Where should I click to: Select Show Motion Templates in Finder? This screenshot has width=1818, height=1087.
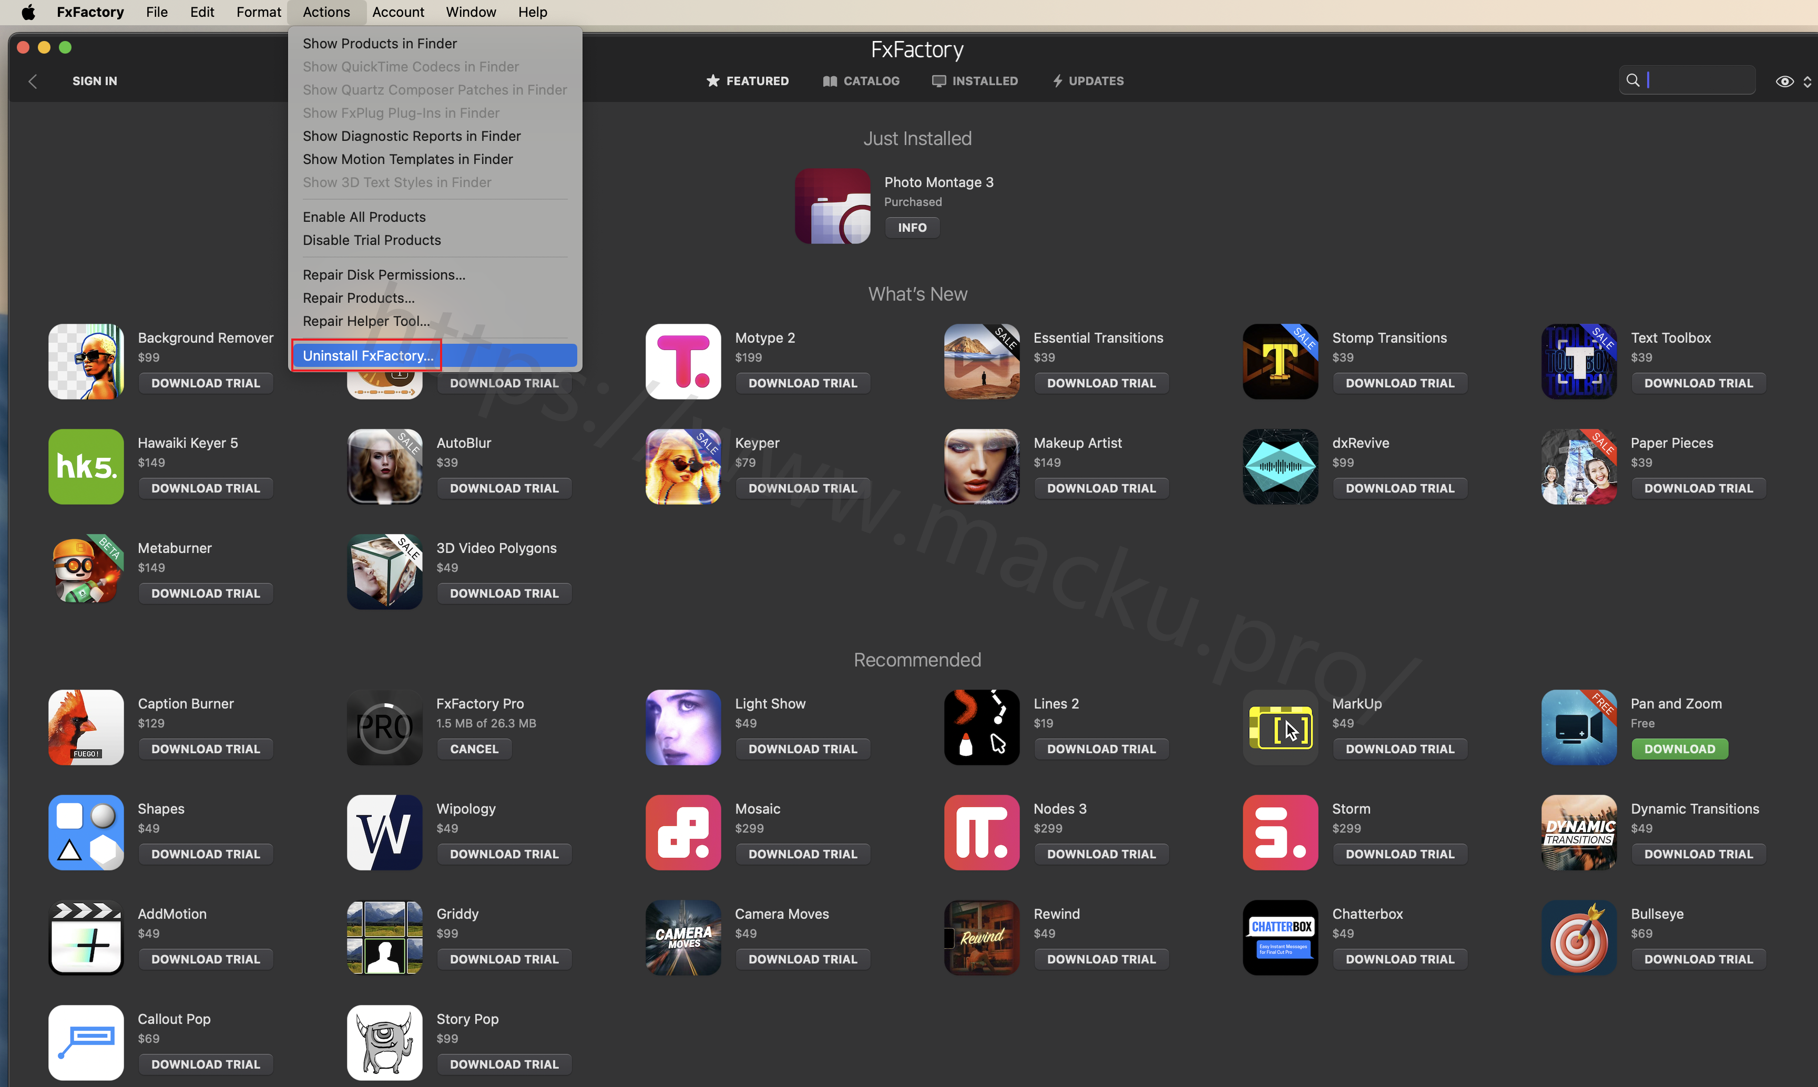pos(434,159)
